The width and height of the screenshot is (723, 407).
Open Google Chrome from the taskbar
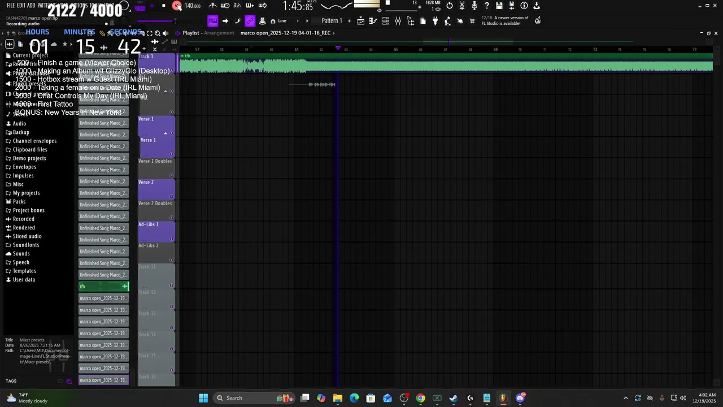420,398
